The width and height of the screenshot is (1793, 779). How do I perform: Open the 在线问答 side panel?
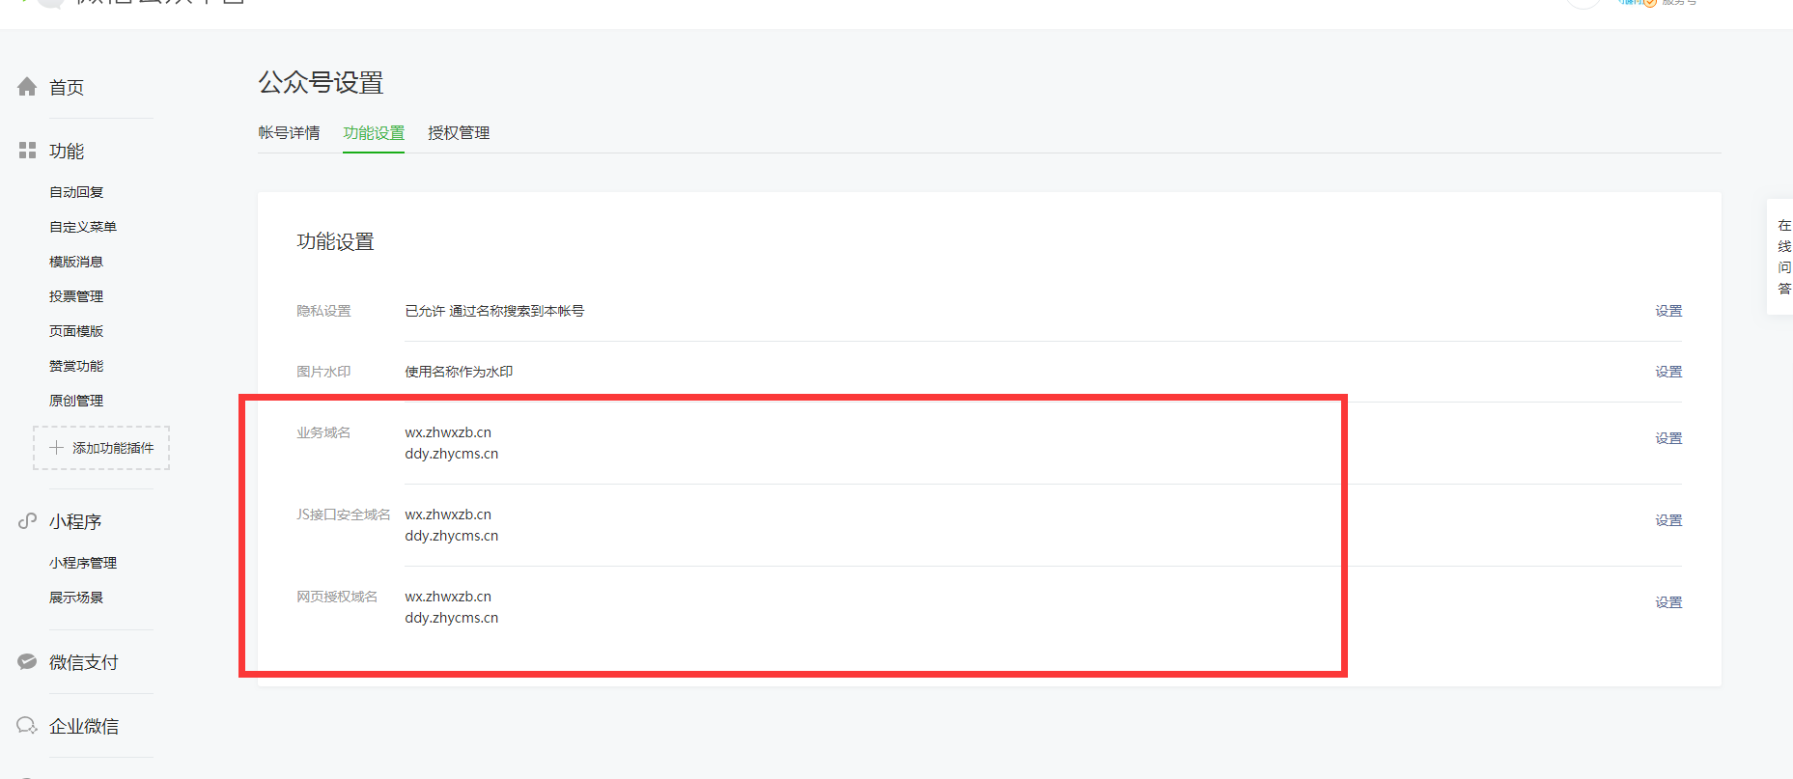click(x=1783, y=257)
